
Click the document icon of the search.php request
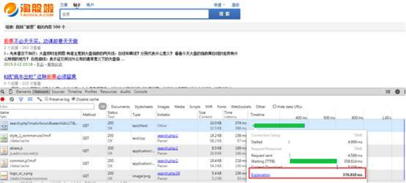click(4, 126)
